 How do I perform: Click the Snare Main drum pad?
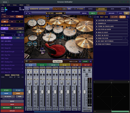click(49, 37)
